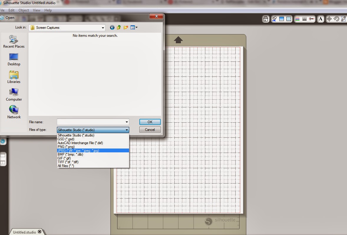
Task: Close the Untitled.studio document tab
Action: (39, 232)
